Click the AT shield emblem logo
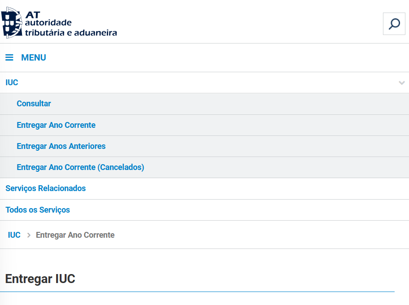This screenshot has width=409, height=305. pyautogui.click(x=12, y=22)
